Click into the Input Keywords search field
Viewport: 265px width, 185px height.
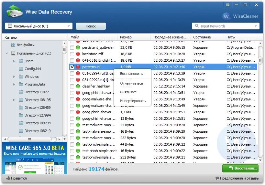click(x=226, y=26)
